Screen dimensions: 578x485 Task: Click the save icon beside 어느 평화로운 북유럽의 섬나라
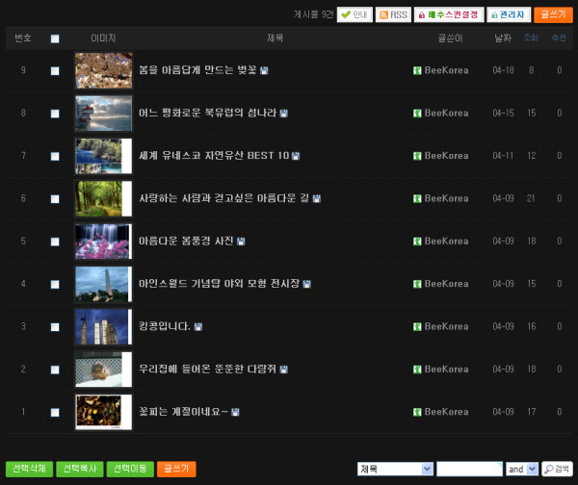(284, 113)
